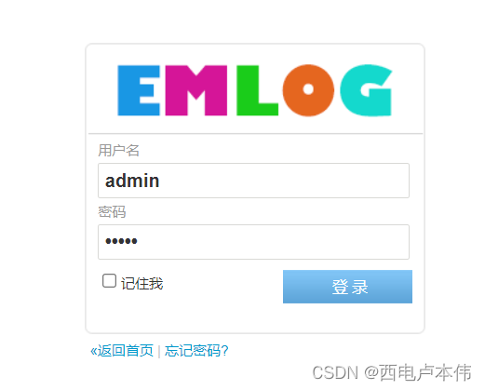Click the masked password dots
This screenshot has width=485, height=390.
121,241
